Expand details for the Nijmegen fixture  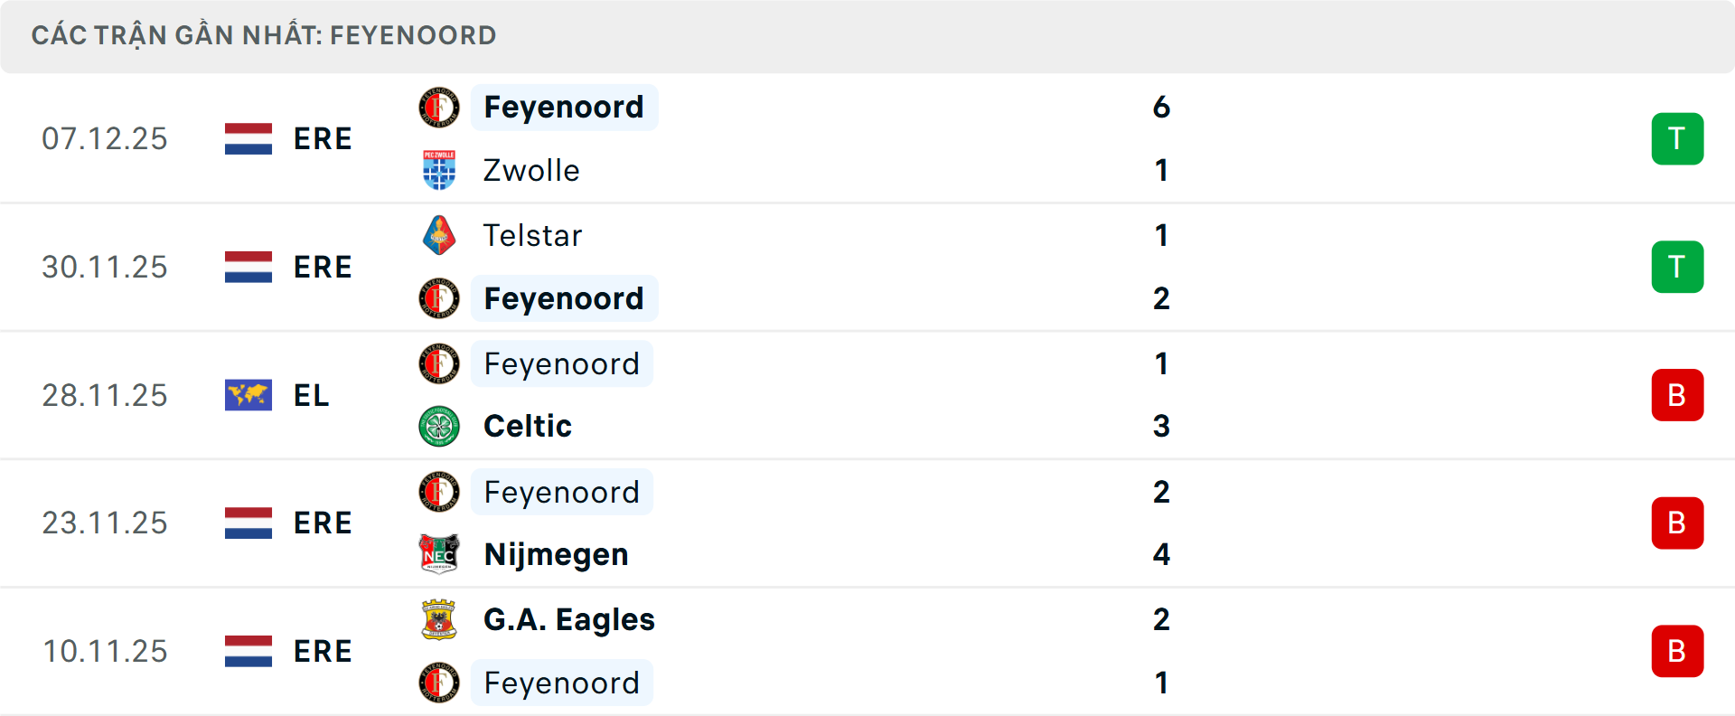pos(867,523)
